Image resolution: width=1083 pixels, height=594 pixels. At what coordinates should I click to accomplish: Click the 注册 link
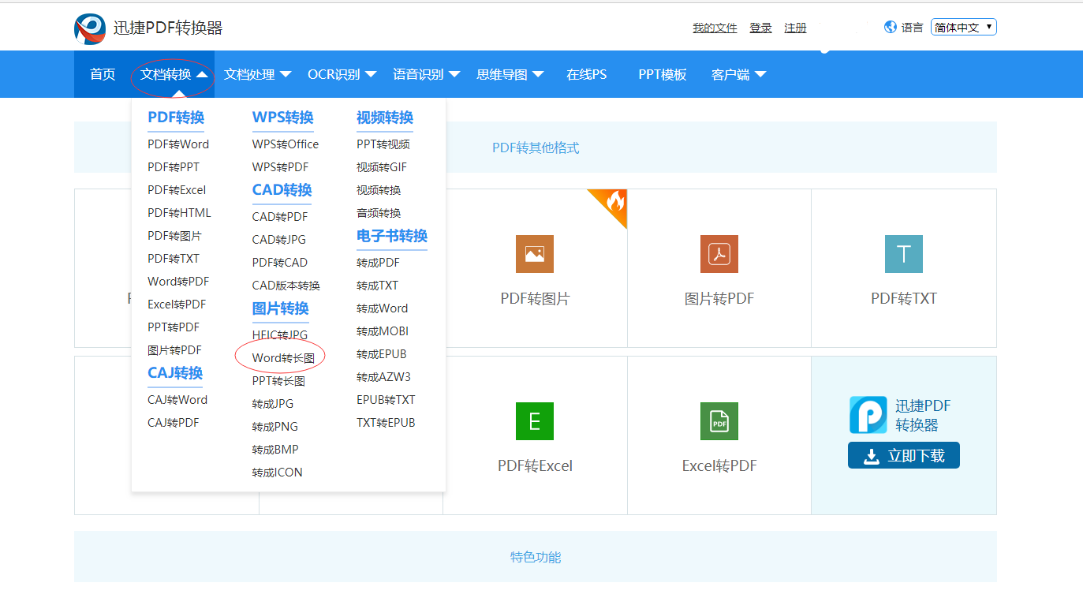(x=795, y=28)
